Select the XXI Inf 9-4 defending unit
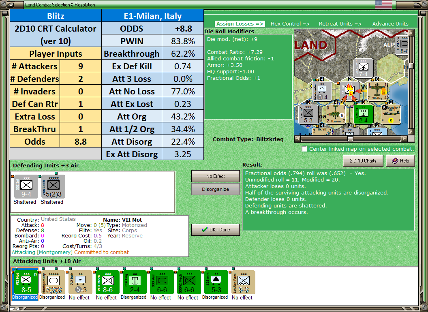This screenshot has height=312, width=428. pyautogui.click(x=26, y=186)
